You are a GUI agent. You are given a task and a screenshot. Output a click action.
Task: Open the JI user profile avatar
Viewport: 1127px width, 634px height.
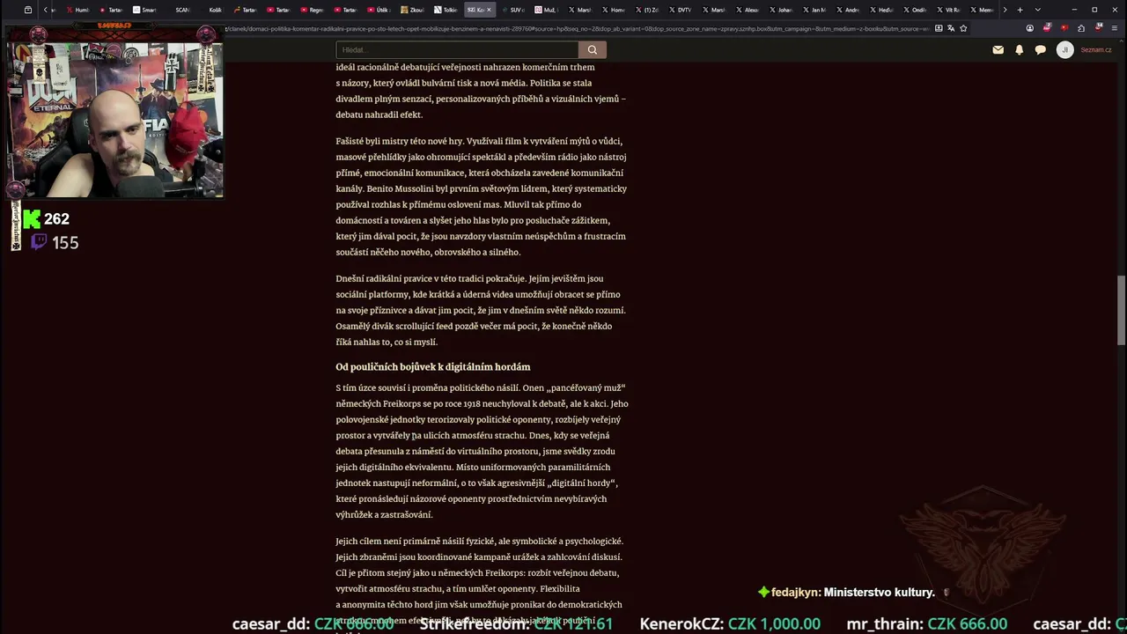1064,50
